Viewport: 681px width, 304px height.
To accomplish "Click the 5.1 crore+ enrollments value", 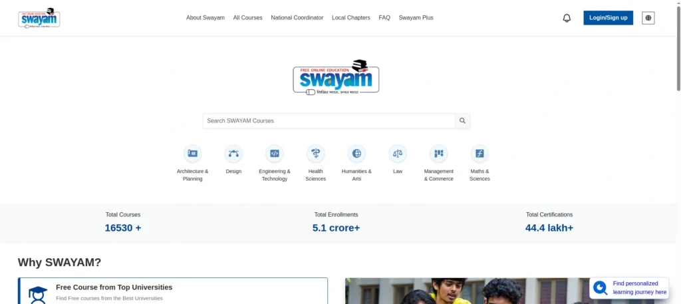I will click(x=336, y=228).
